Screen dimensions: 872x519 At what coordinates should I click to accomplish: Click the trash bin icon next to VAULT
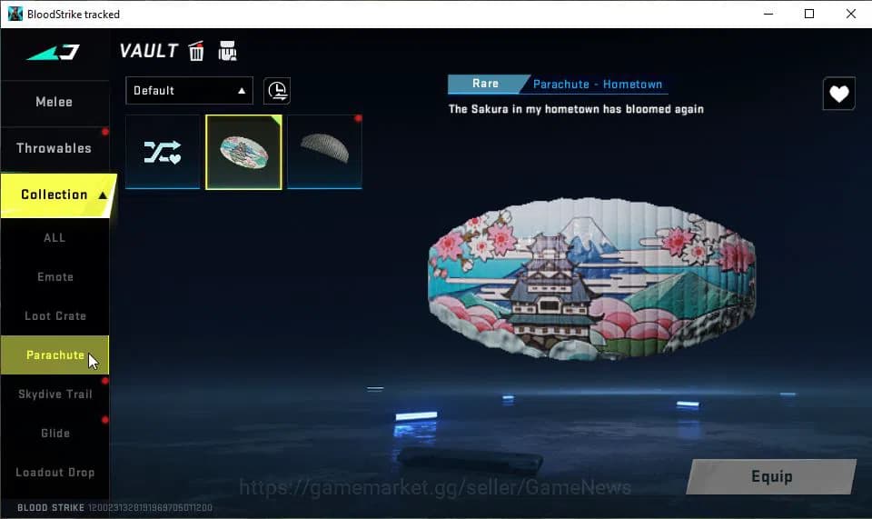pyautogui.click(x=196, y=51)
